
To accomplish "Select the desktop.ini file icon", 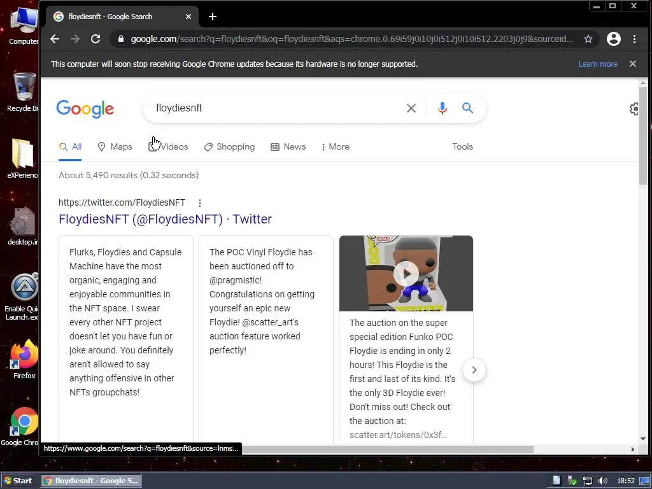I will pyautogui.click(x=23, y=226).
